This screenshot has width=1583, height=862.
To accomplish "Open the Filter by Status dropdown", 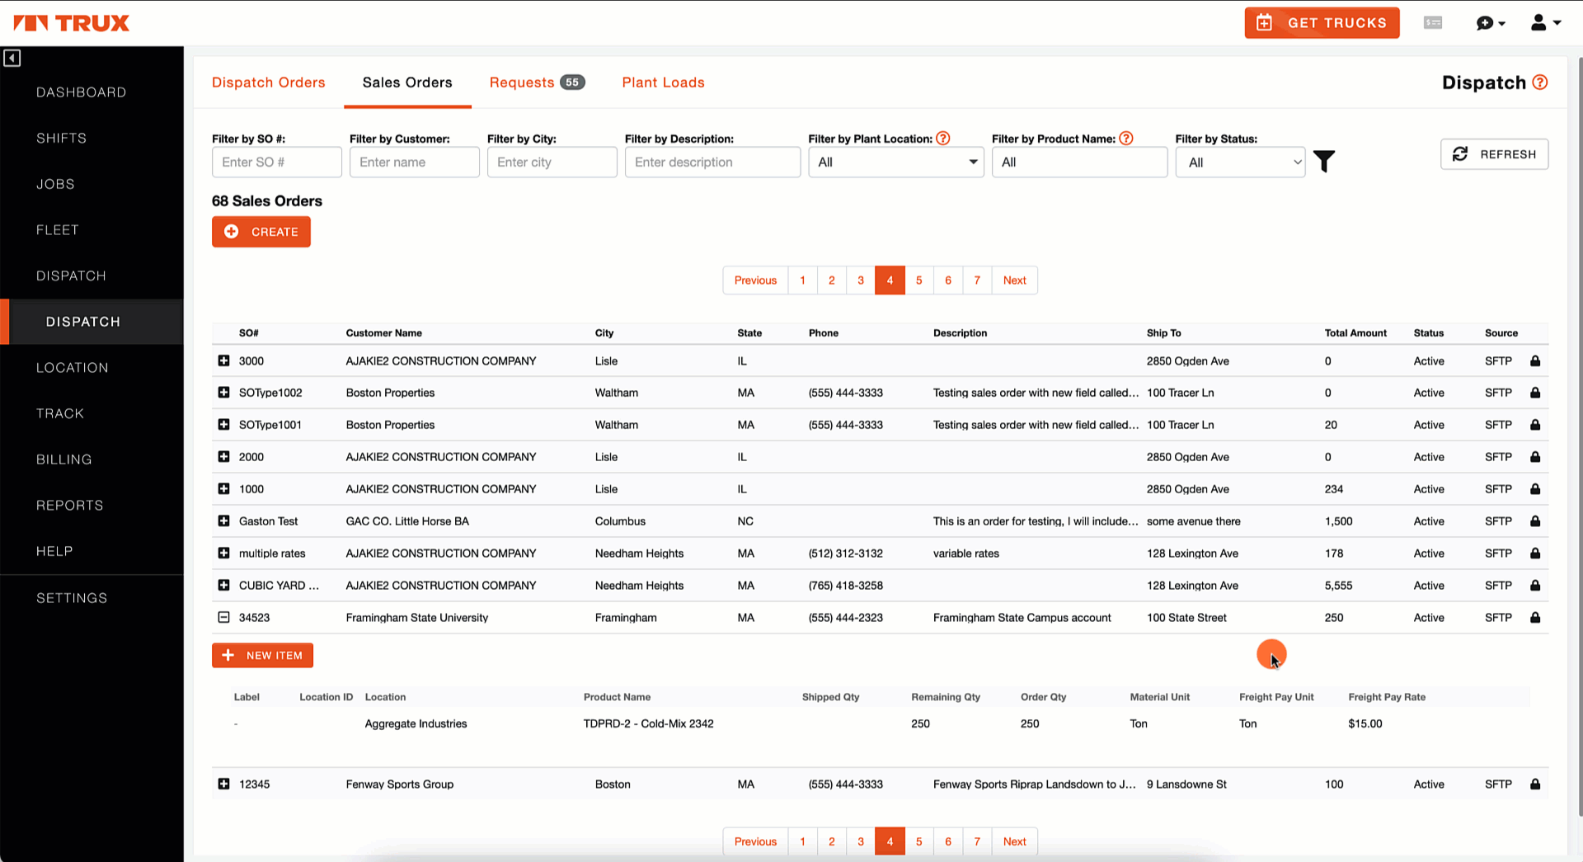I will (1241, 163).
